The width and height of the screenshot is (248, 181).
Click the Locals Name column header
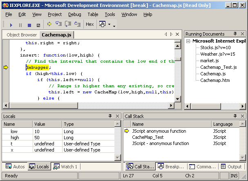coord(18,124)
